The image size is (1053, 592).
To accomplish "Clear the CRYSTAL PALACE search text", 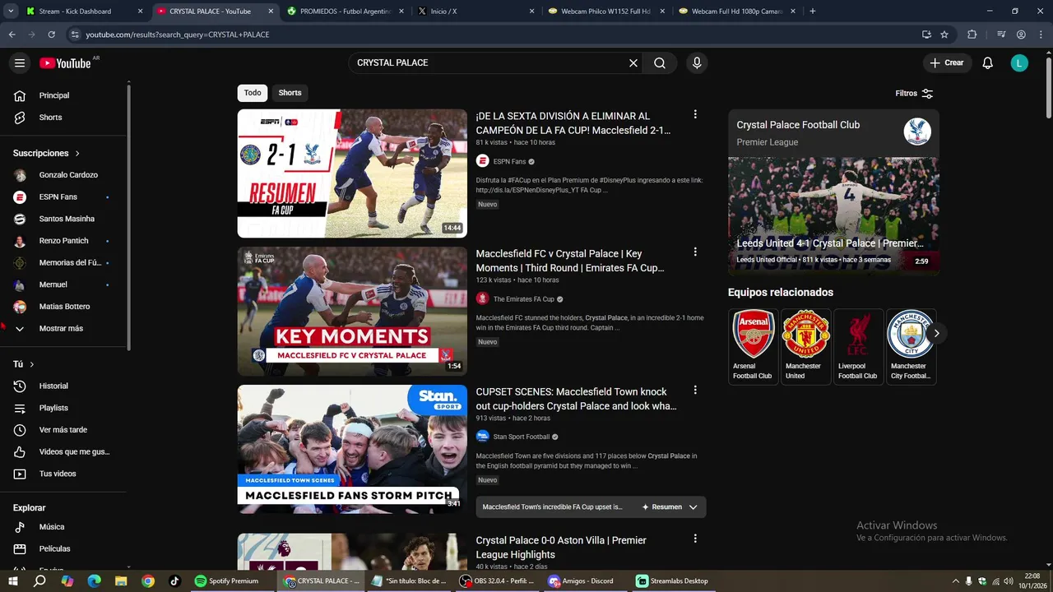I will 633,63.
